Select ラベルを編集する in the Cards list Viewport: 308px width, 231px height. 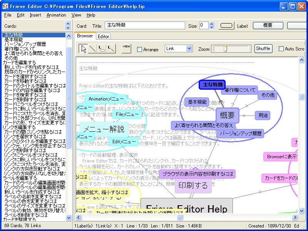pyautogui.click(x=20, y=178)
